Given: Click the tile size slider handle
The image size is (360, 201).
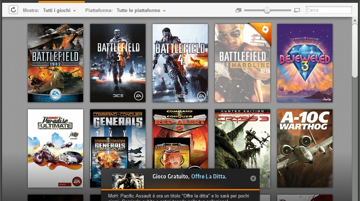Looking at the screenshot, I should 267,10.
